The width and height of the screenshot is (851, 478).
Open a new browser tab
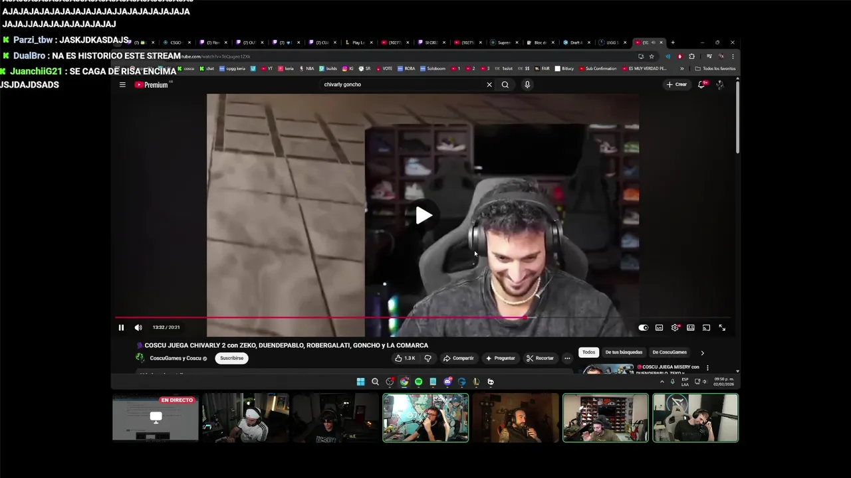click(673, 42)
